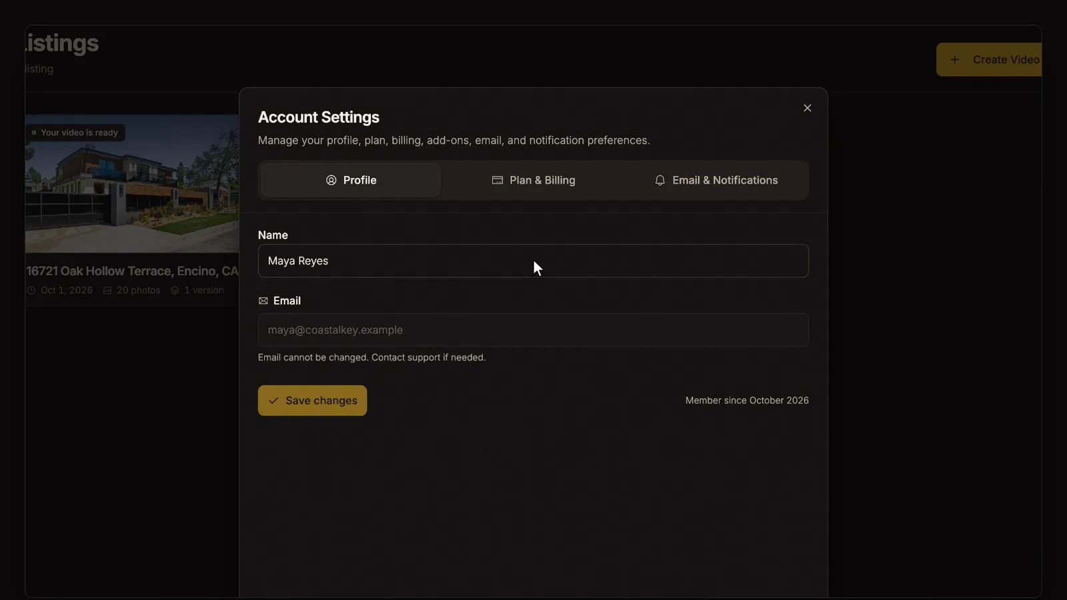Image resolution: width=1067 pixels, height=600 pixels.
Task: Click the '20 photos' label on listing
Action: (139, 290)
